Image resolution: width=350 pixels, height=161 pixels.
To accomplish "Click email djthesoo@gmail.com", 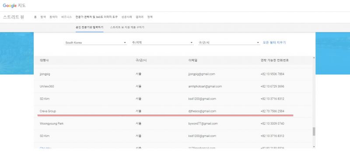I will tap(202, 111).
